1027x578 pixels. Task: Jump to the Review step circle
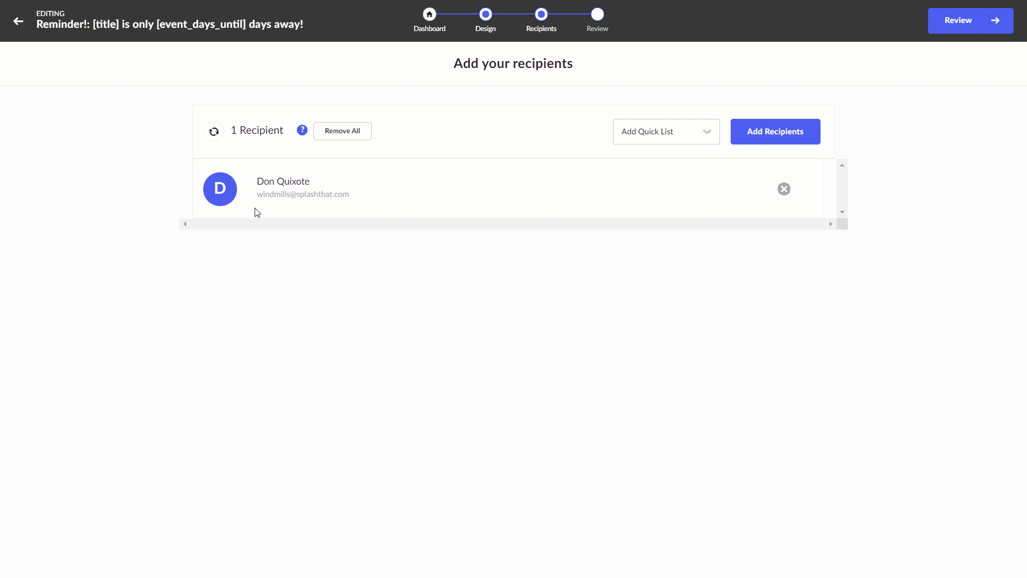tap(597, 14)
